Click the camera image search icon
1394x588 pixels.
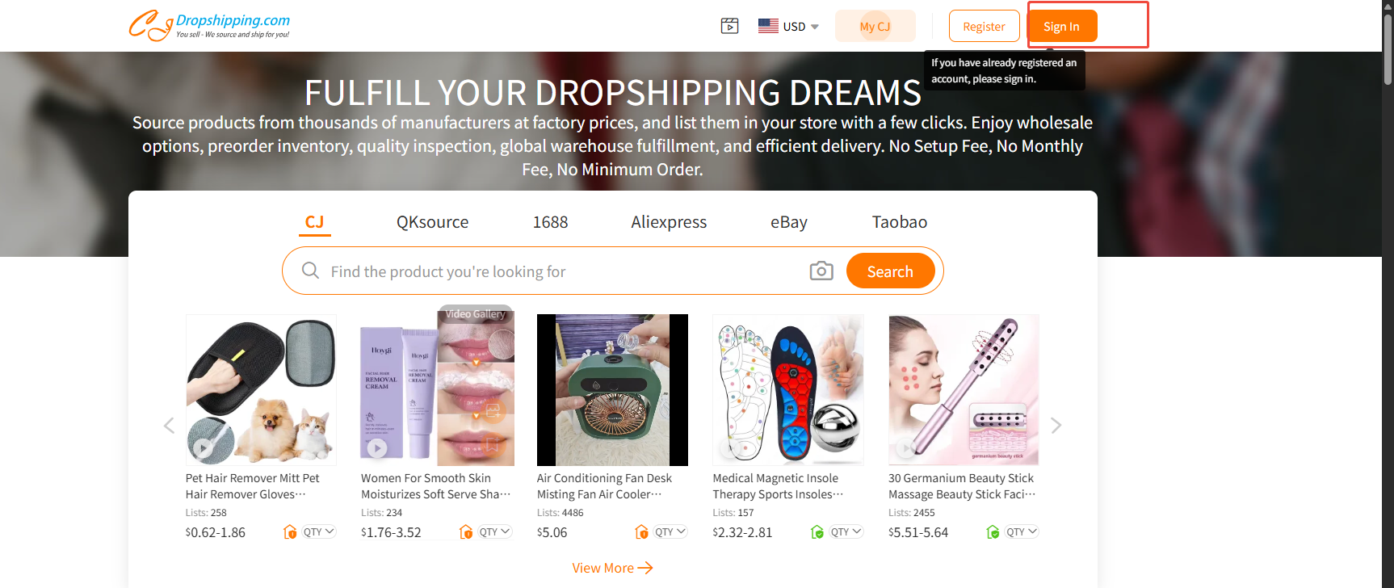pyautogui.click(x=821, y=271)
